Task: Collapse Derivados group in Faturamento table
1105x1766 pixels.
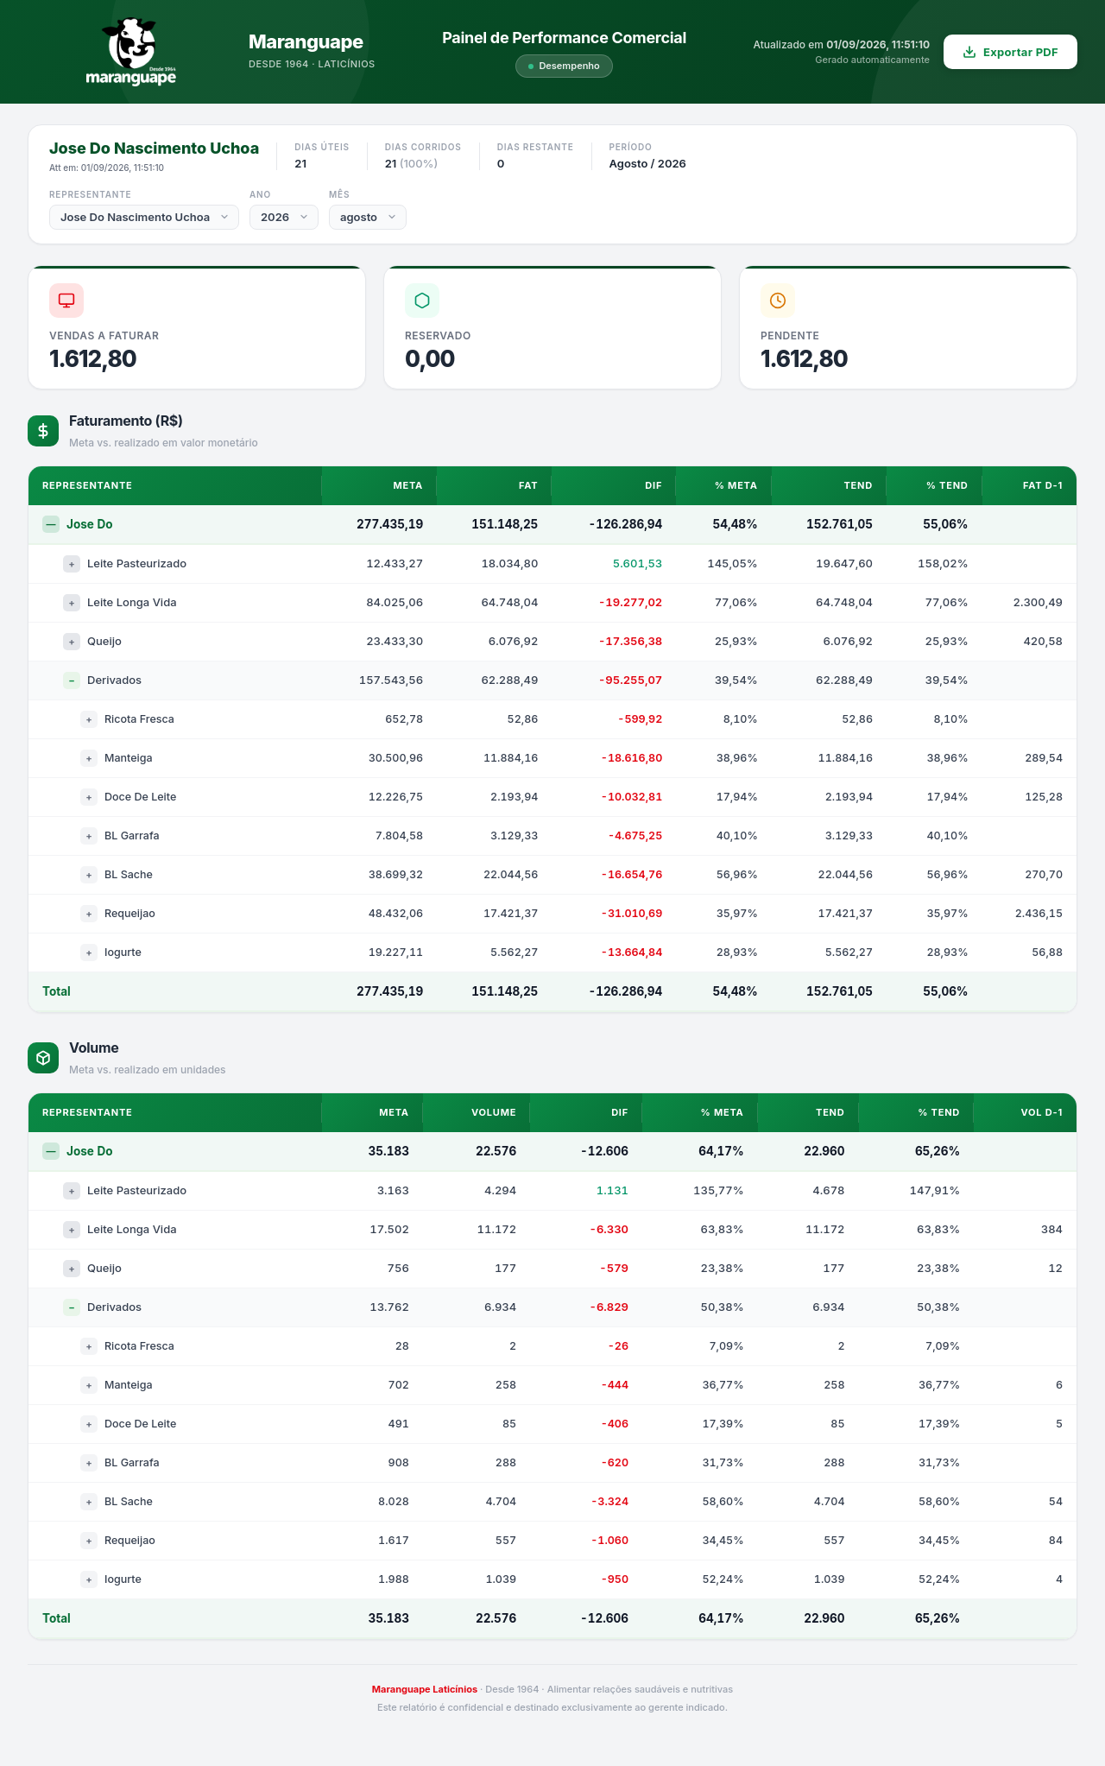Action: [x=72, y=680]
